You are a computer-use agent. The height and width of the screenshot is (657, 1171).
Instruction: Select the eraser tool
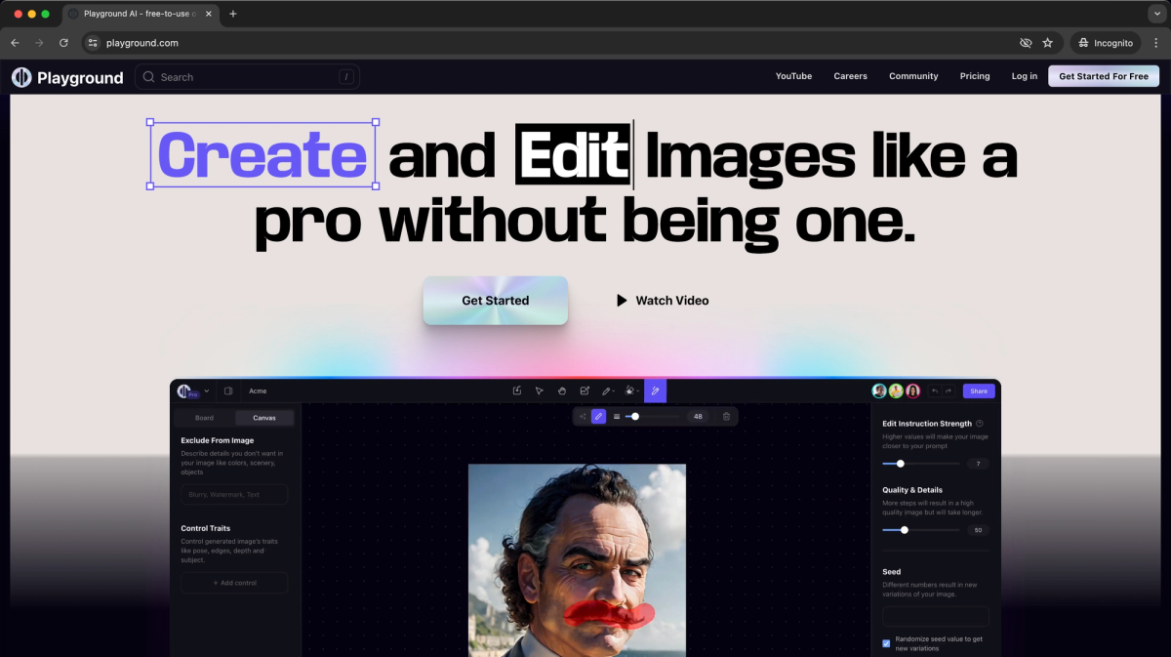click(629, 390)
